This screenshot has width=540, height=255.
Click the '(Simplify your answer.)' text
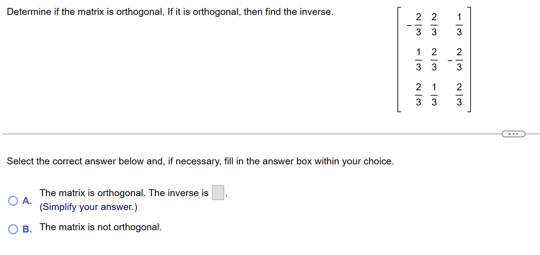pos(88,207)
